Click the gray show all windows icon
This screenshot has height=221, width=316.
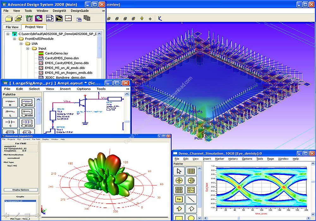[x=87, y=18]
